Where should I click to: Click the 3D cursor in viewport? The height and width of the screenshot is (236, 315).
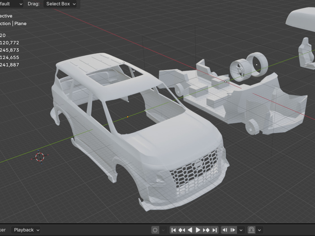click(x=40, y=157)
